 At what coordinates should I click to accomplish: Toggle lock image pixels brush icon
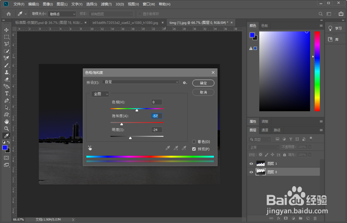[266, 155]
